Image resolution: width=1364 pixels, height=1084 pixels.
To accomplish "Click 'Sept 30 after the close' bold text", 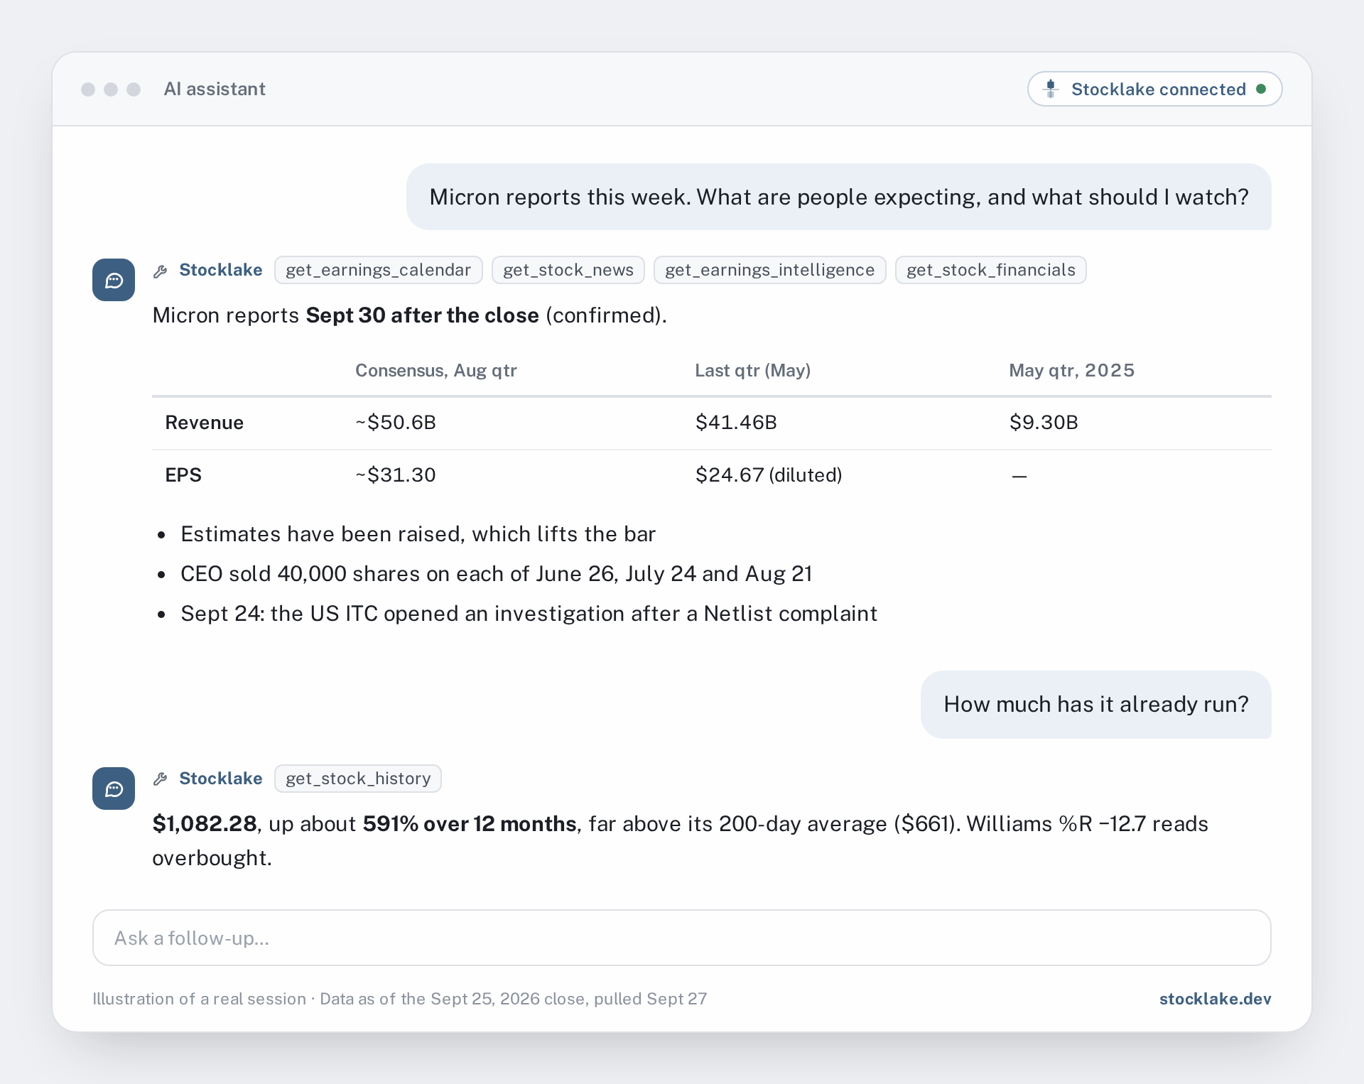I will tap(423, 315).
